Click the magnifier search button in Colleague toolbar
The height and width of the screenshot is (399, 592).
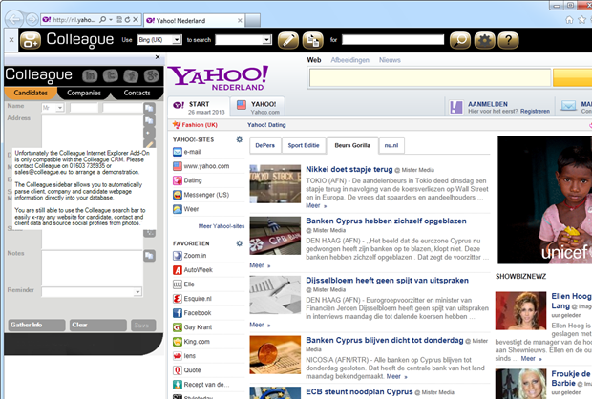460,40
